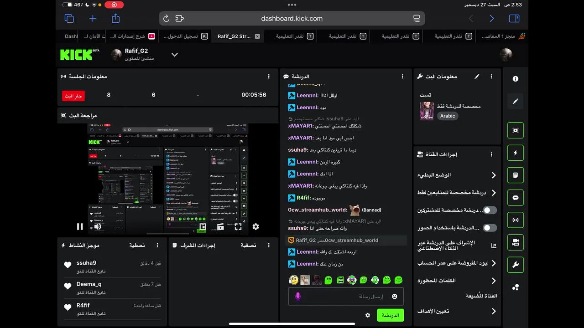Viewport: 584px width, 328px height.
Task: Click the stream category thumbnail image
Action: [x=427, y=111]
